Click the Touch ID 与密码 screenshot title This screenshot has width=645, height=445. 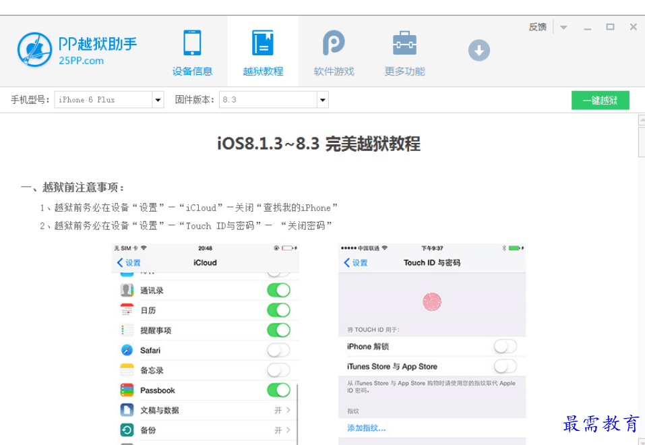[432, 263]
